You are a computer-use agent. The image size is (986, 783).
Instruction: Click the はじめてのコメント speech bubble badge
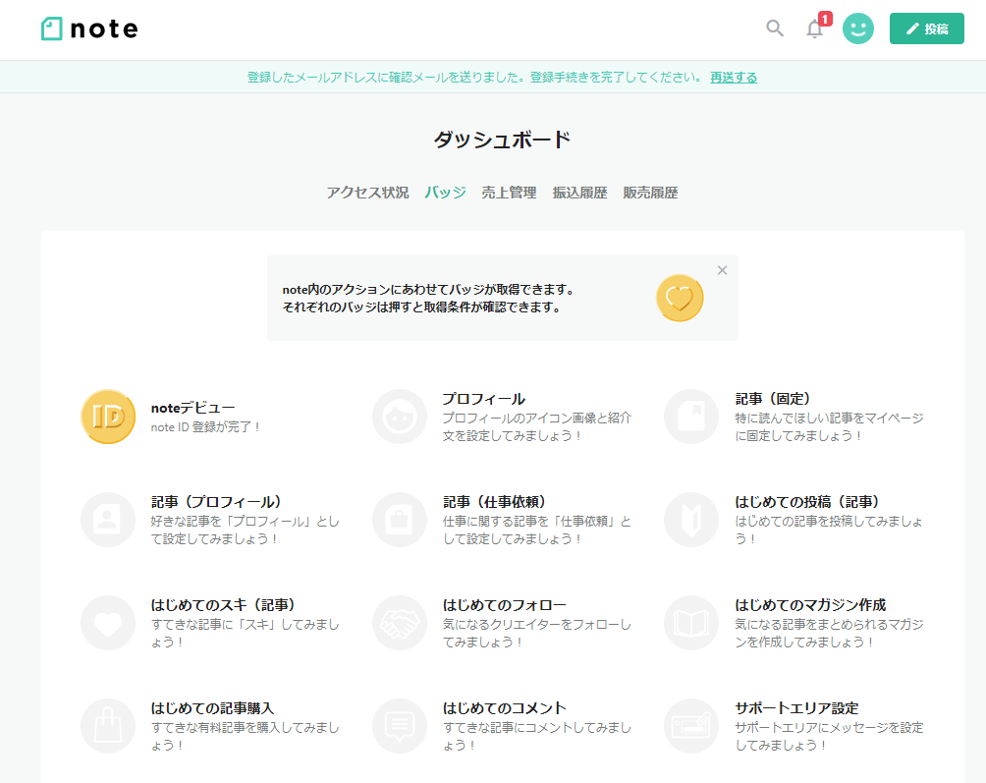click(x=400, y=726)
